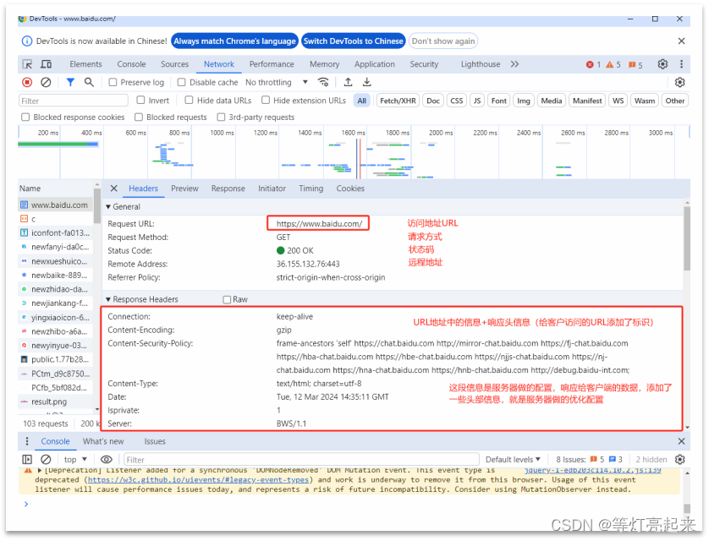Open the Lighthouse tab
The width and height of the screenshot is (709, 541).
[x=481, y=64]
